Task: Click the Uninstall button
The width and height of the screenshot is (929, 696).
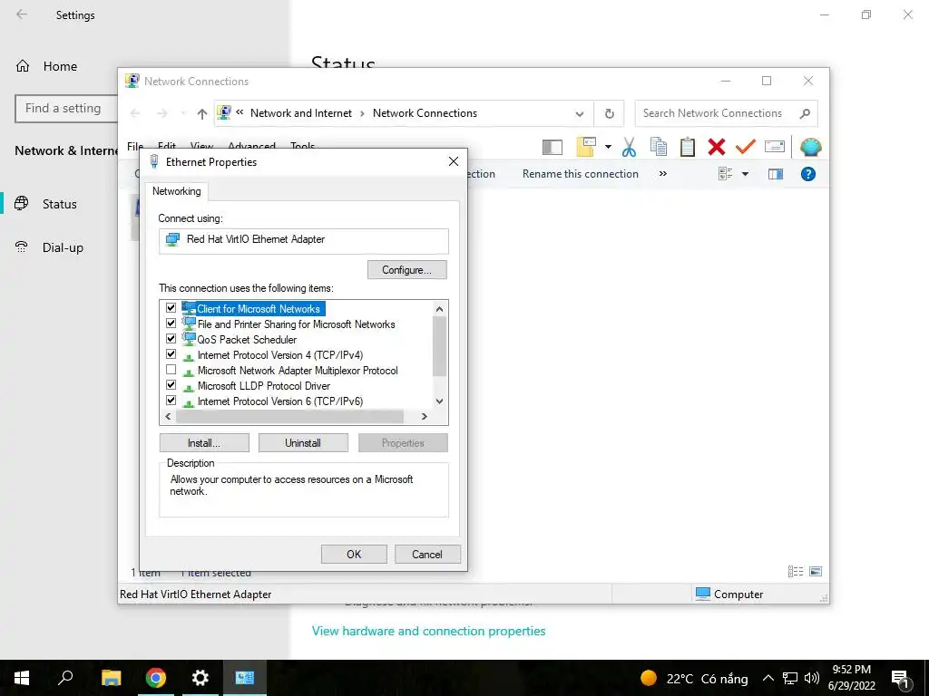Action: (x=303, y=443)
